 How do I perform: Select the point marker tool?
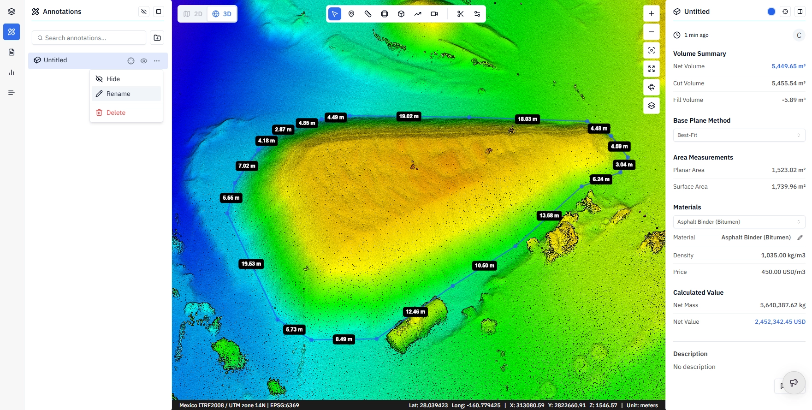click(351, 14)
